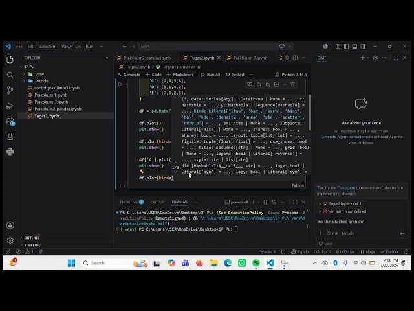This screenshot has width=414, height=311.
Task: Add a new Markdown cell
Action: tap(180, 75)
